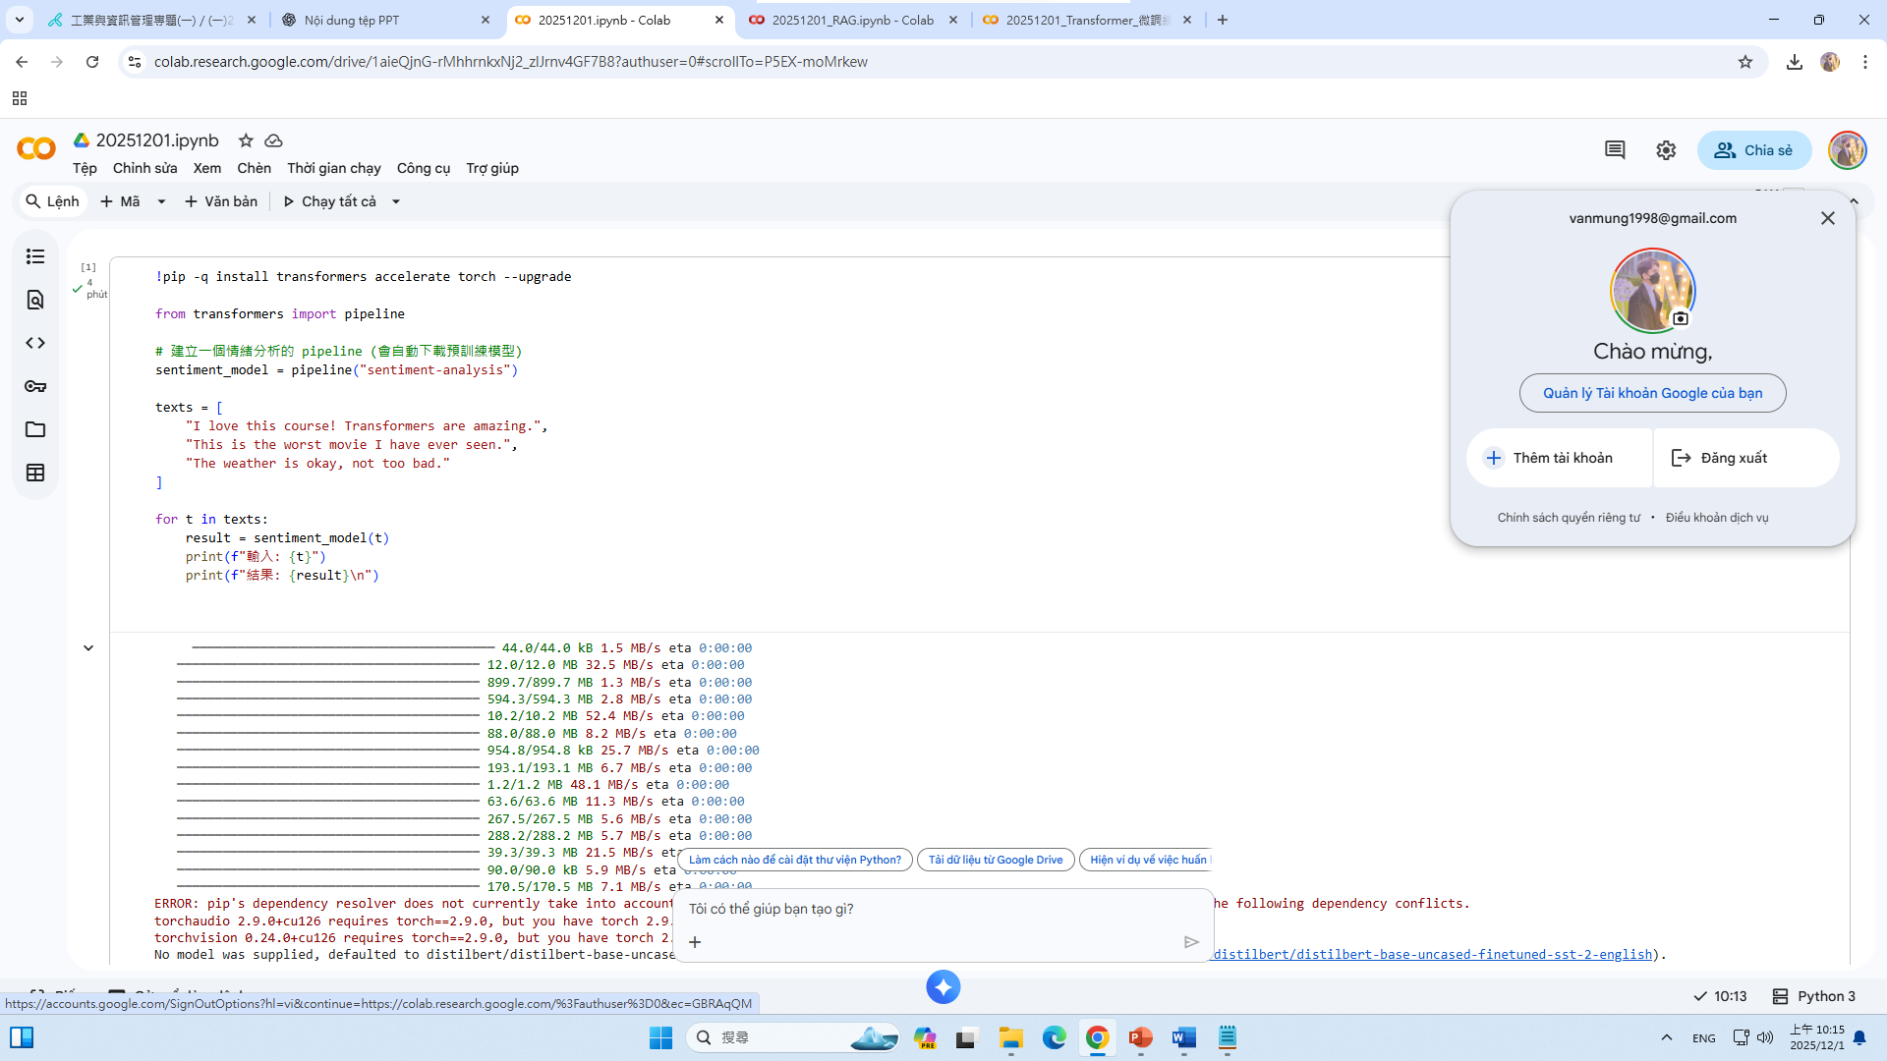The height and width of the screenshot is (1061, 1887).
Task: Expand the Chạy tất cả dropdown arrow
Action: [x=396, y=201]
